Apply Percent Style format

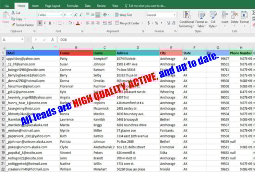click(x=156, y=23)
